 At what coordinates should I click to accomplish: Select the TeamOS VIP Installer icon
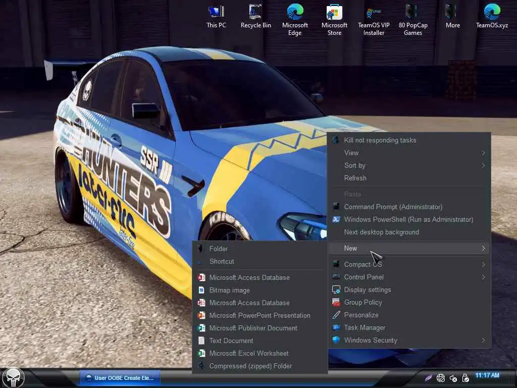pos(374,20)
